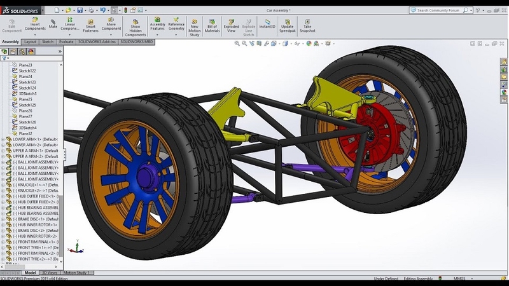The width and height of the screenshot is (509, 286).
Task: Click Move Component tool
Action: 111,24
